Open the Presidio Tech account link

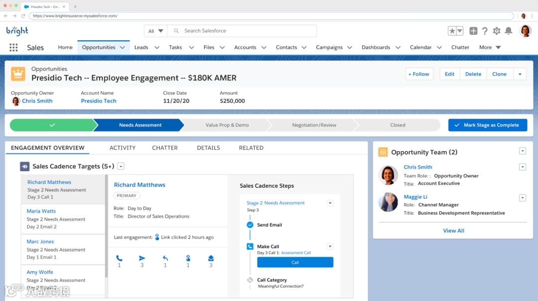(99, 101)
